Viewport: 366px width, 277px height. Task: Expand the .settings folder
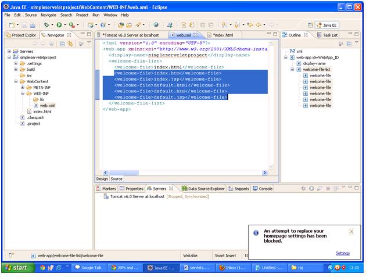[x=16, y=63]
